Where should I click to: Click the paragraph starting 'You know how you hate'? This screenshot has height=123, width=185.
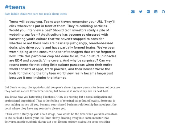pos(60,102)
